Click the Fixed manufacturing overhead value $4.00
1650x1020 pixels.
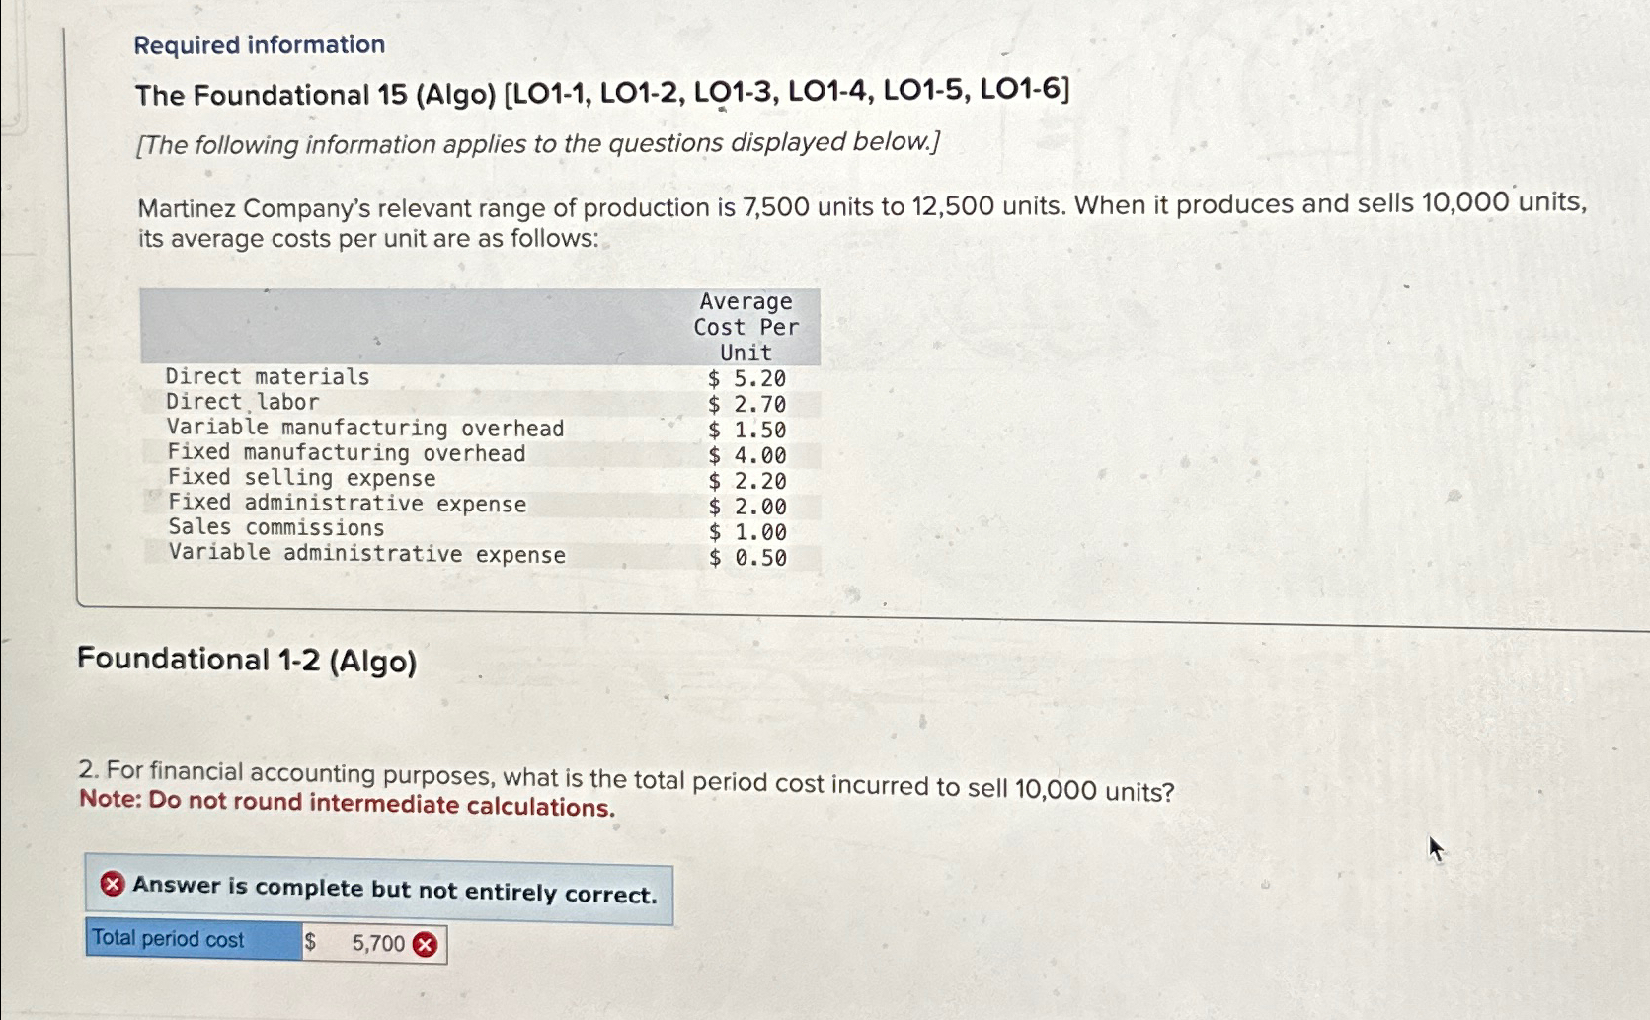746,453
